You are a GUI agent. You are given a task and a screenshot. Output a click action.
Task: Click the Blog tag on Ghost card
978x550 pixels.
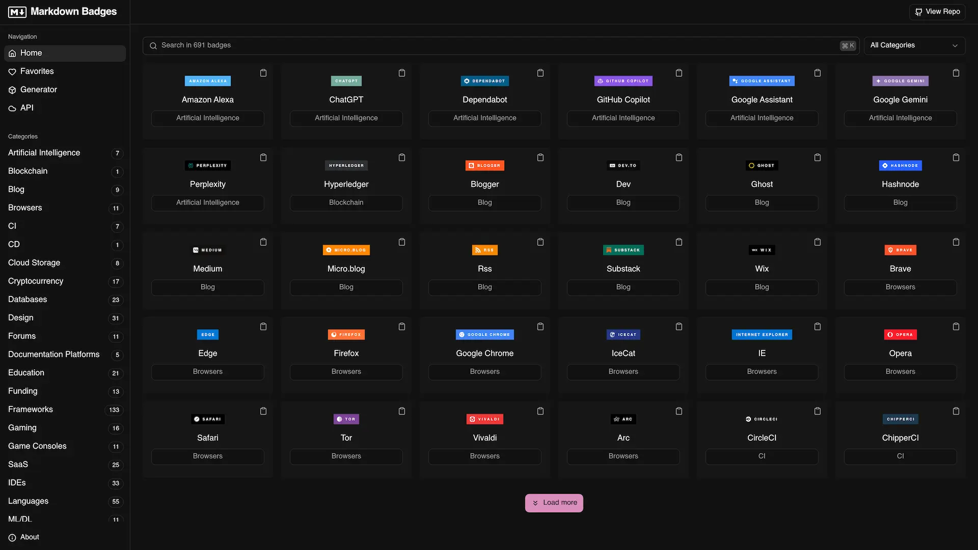762,203
